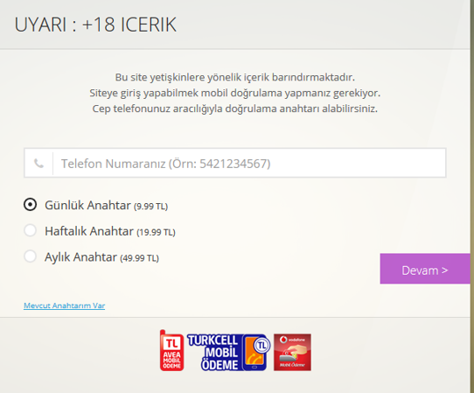Open the Mevcut Anahtarım Var link

point(65,305)
